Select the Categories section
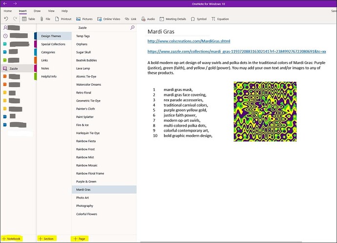 (54, 52)
